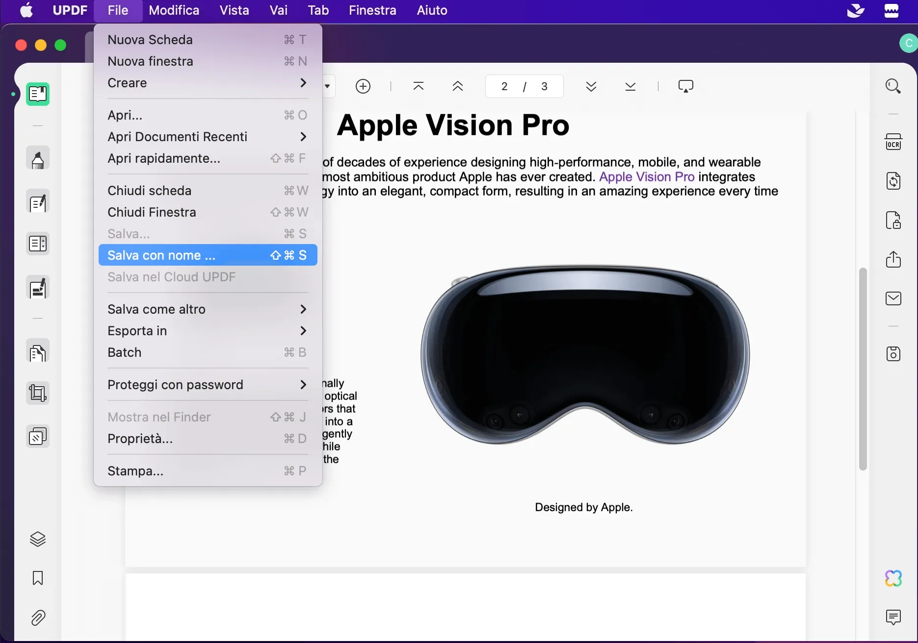This screenshot has width=918, height=643.
Task: Open Proprietà... menu entry
Action: coord(208,439)
